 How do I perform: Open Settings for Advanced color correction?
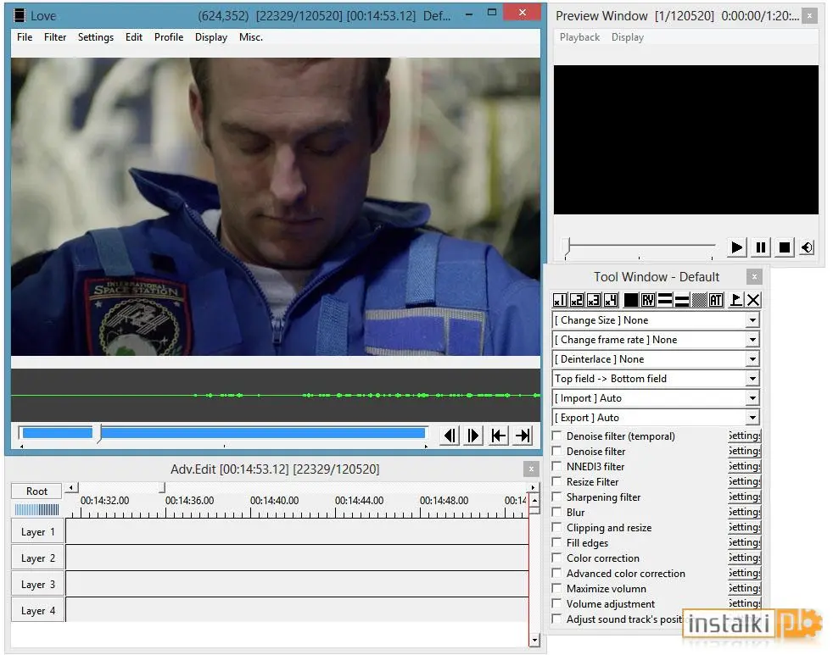[744, 574]
